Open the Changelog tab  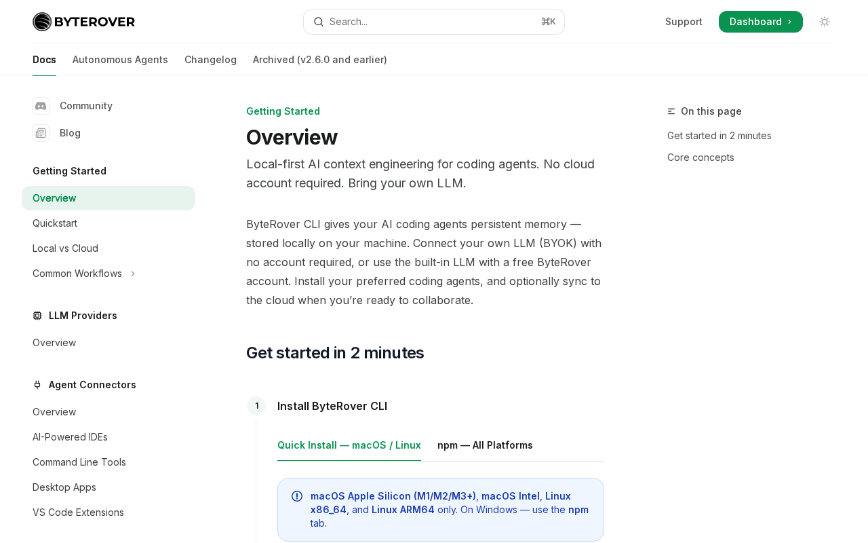[x=210, y=60]
